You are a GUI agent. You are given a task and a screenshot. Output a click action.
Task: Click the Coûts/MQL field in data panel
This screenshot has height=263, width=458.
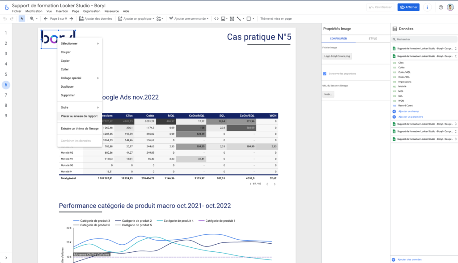pos(404,72)
